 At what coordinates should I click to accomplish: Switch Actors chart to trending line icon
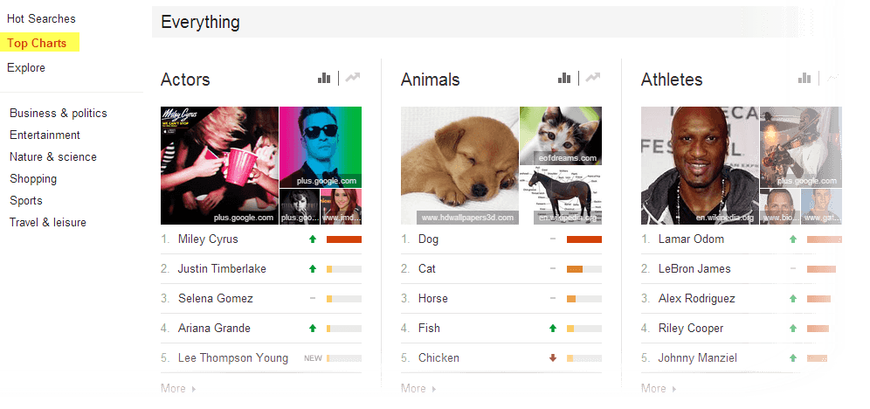pos(352,78)
